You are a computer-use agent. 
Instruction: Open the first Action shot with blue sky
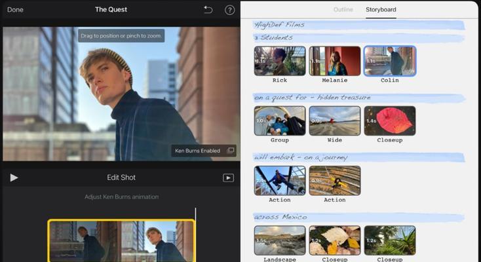[x=280, y=181]
